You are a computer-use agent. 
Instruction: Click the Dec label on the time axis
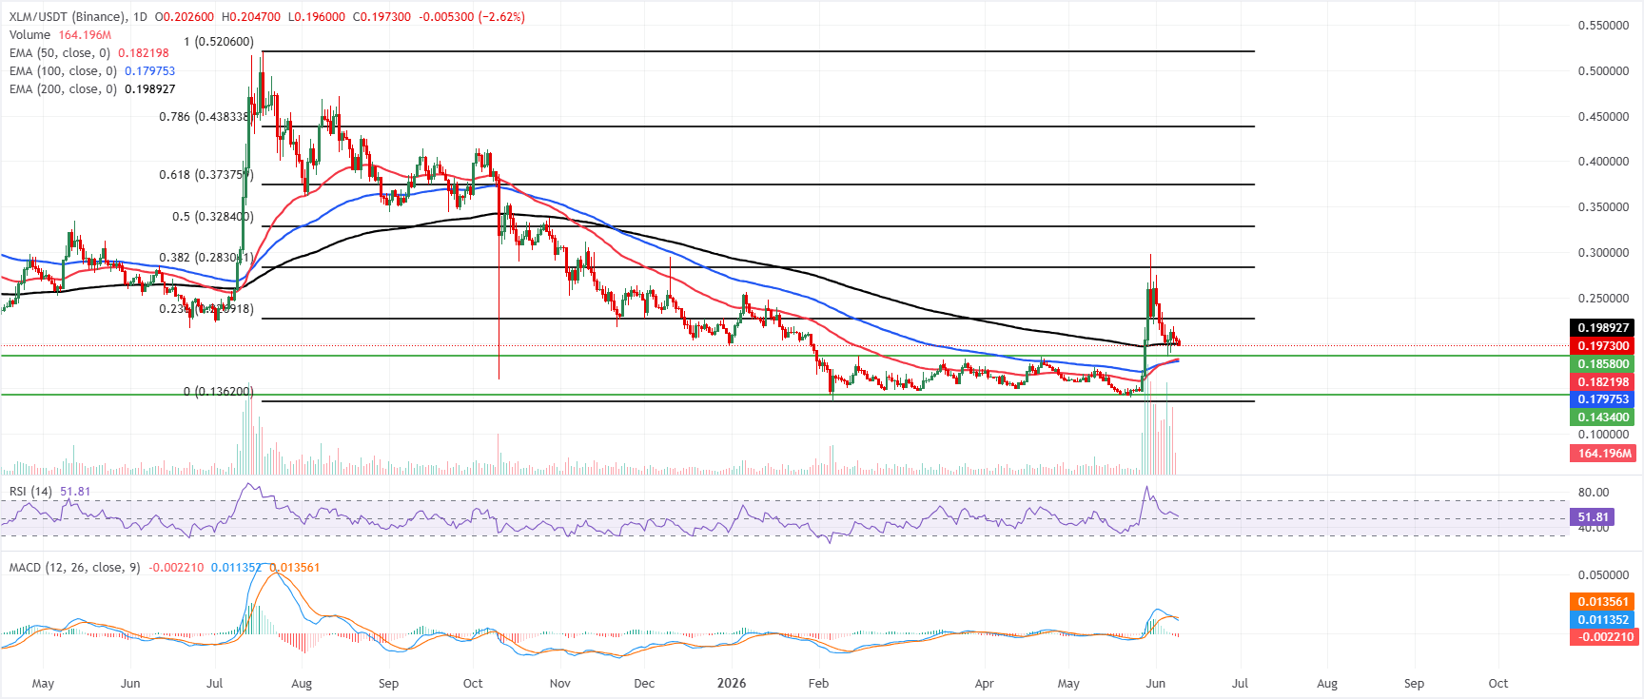click(x=644, y=684)
